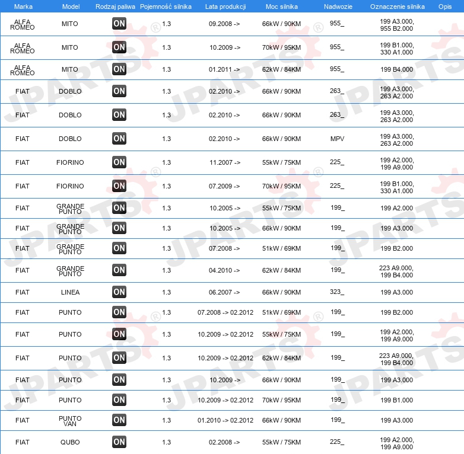Click the ON fuel icon in MITO 09.2008 row
Viewport: 464px width, 454px height.
[x=119, y=24]
